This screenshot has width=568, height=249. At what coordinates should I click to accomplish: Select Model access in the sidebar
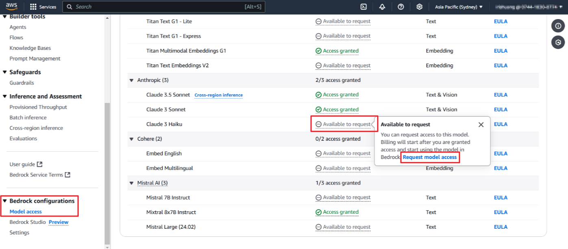pos(25,211)
